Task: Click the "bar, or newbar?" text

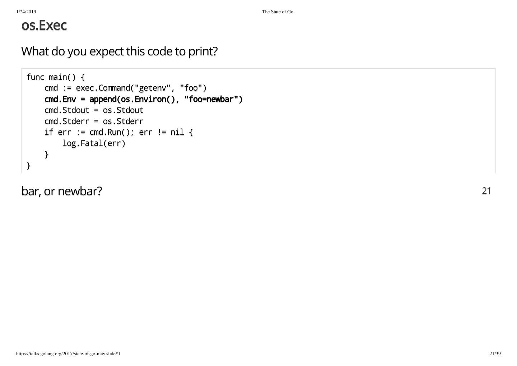Action: [62, 191]
